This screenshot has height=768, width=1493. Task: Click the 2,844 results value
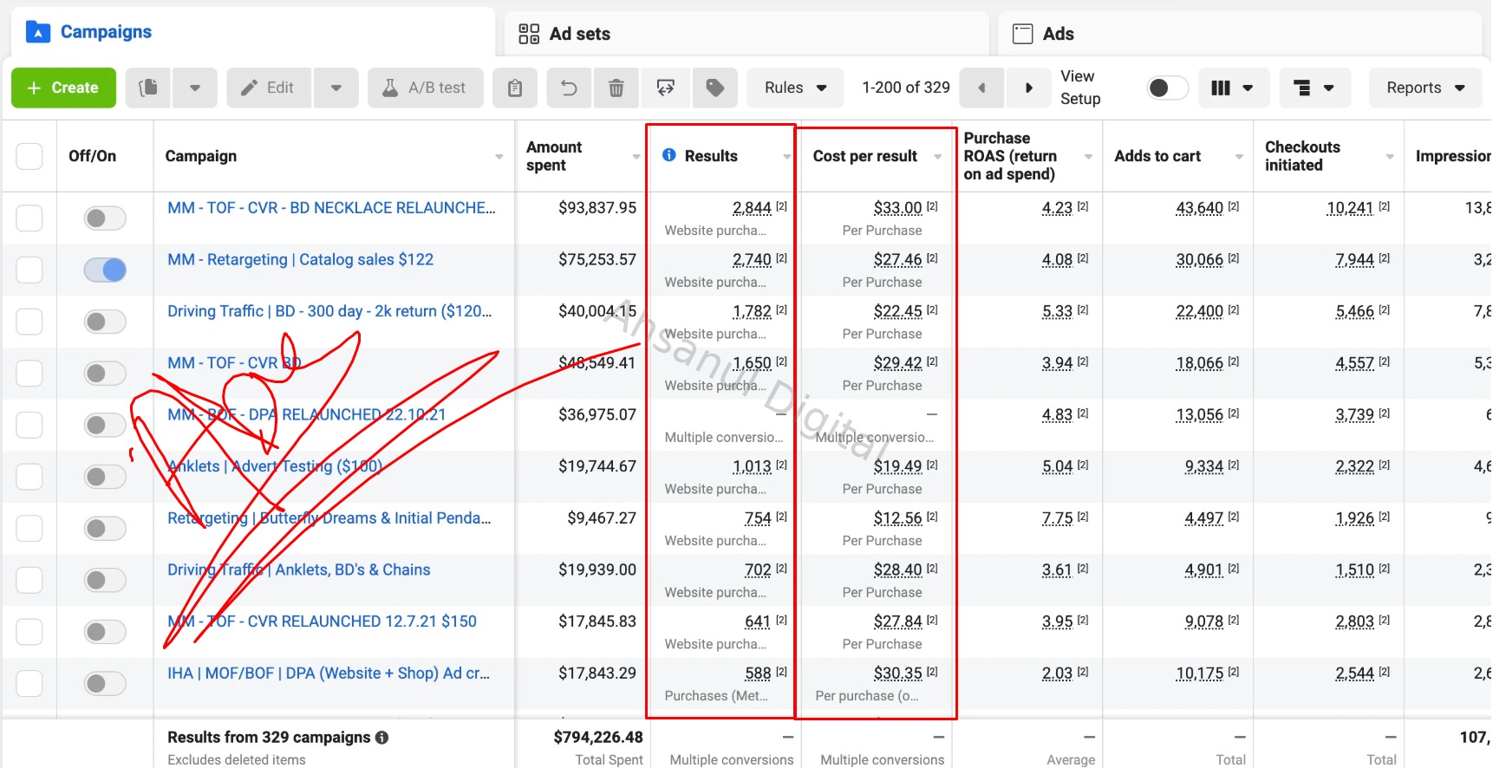752,208
